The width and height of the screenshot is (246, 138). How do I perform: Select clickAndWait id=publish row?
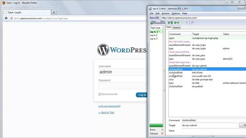[207, 86]
